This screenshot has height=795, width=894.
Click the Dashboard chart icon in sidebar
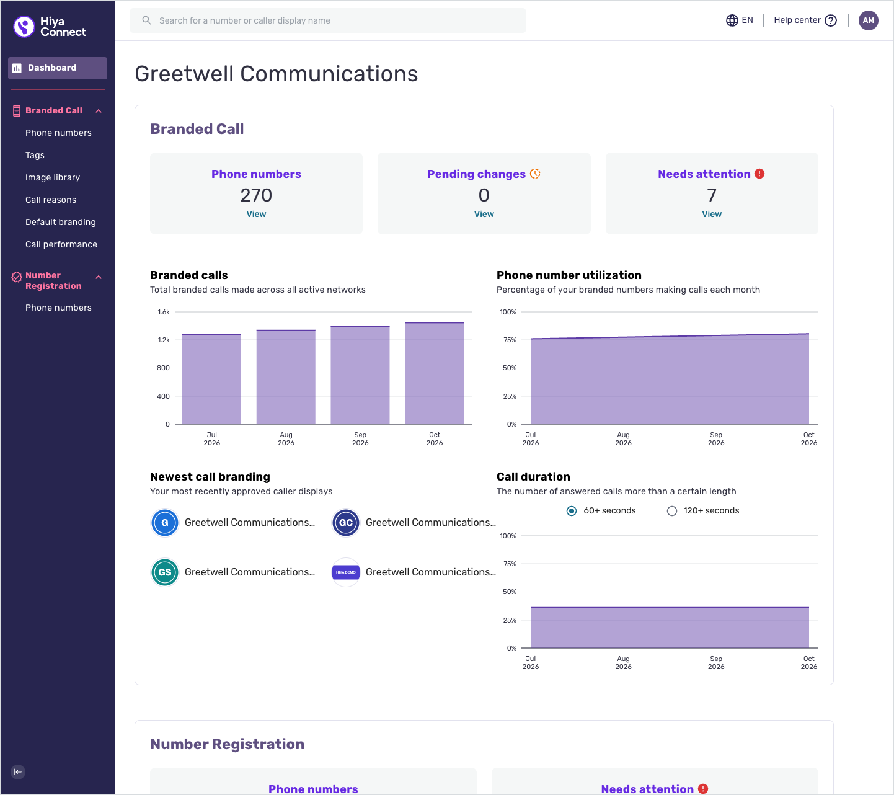17,68
